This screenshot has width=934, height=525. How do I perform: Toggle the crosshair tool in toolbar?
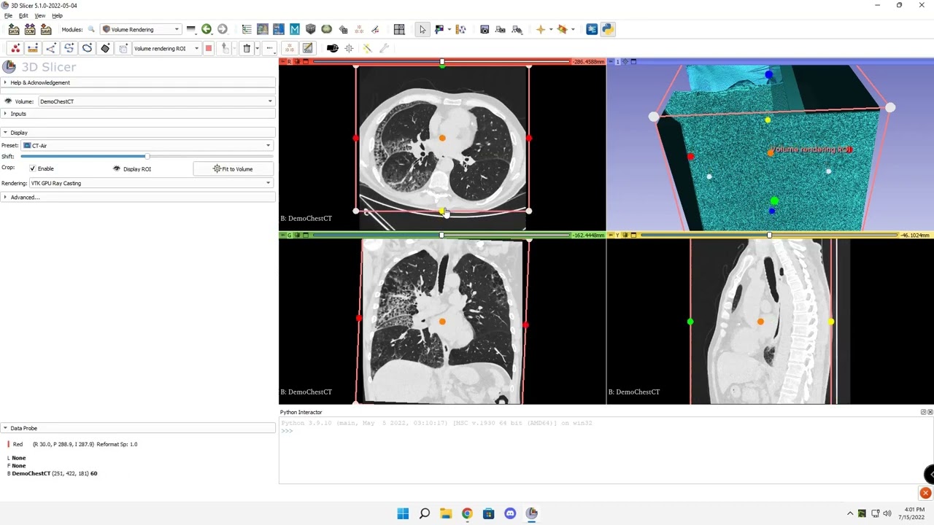(x=541, y=29)
